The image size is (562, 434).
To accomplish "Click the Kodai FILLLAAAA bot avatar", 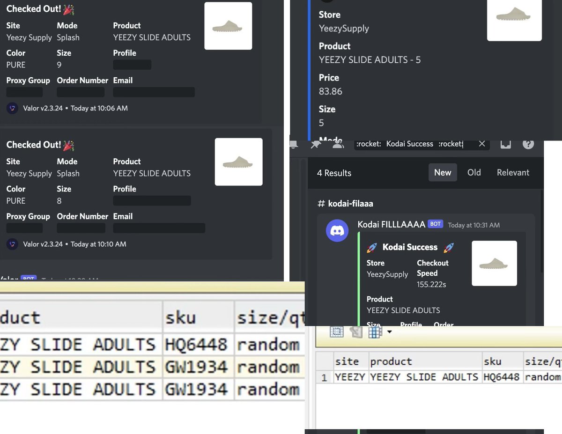I will pyautogui.click(x=337, y=230).
